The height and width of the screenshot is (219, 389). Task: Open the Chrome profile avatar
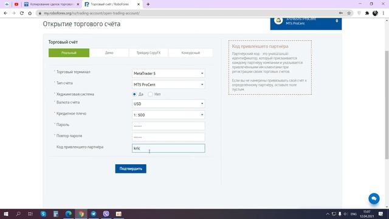(x=375, y=13)
